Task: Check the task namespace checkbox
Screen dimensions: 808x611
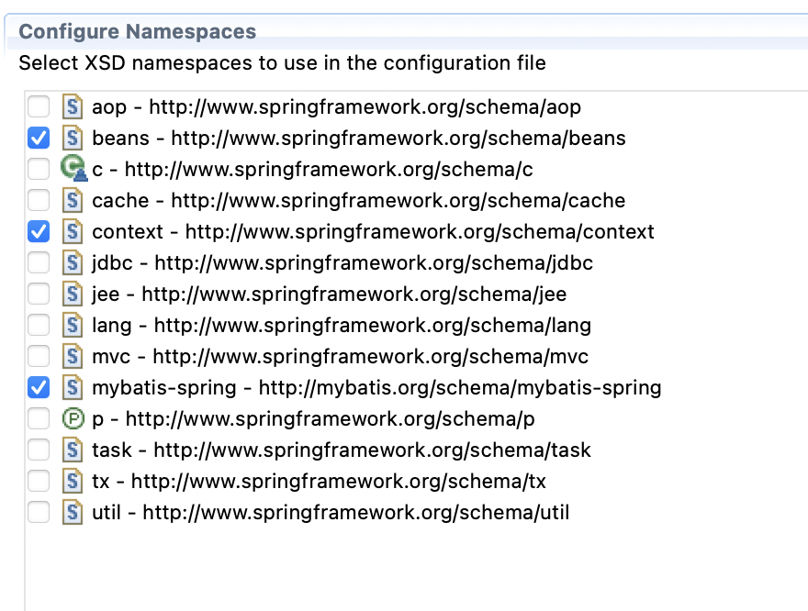Action: click(x=39, y=450)
